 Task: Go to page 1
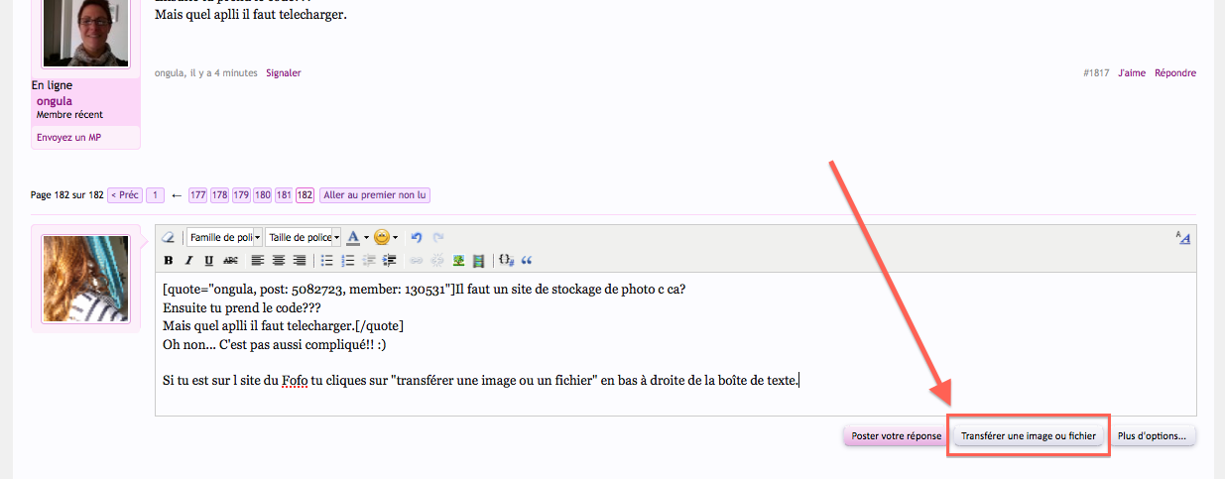coord(156,195)
